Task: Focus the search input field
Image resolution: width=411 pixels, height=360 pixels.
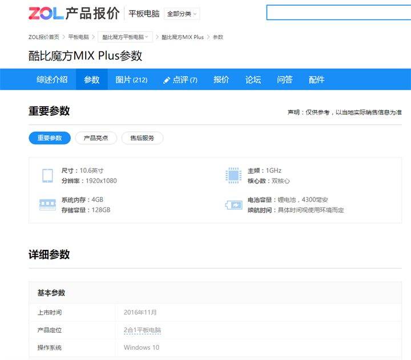Action: click(x=339, y=13)
